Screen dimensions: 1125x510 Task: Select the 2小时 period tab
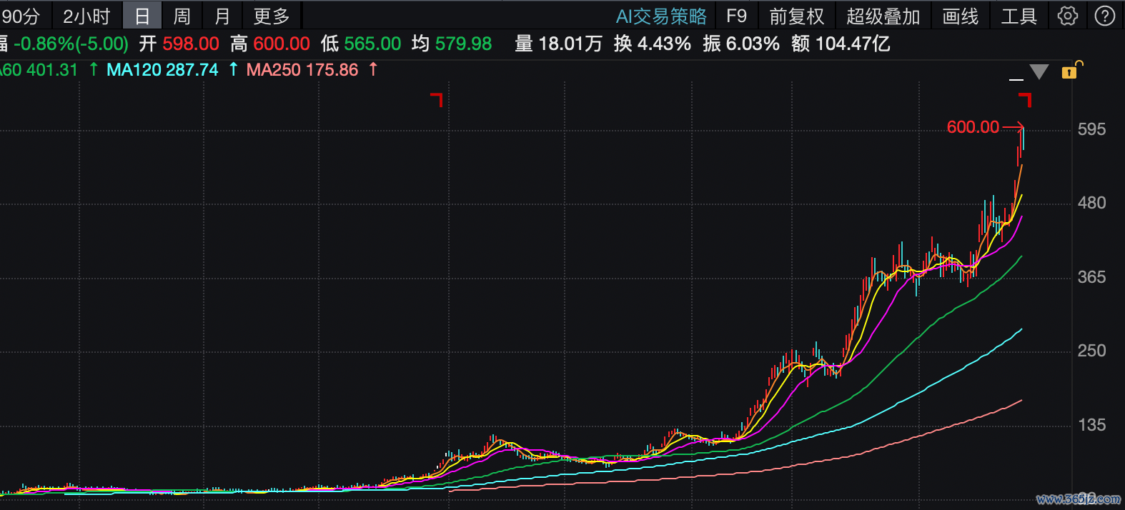pos(86,16)
